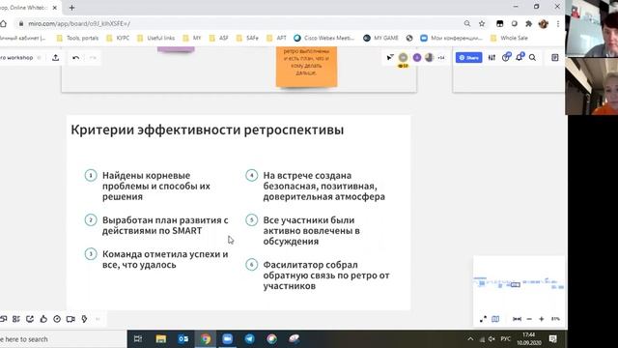Open the Tools, portals bookmark folder
618x348 pixels.
click(x=77, y=38)
